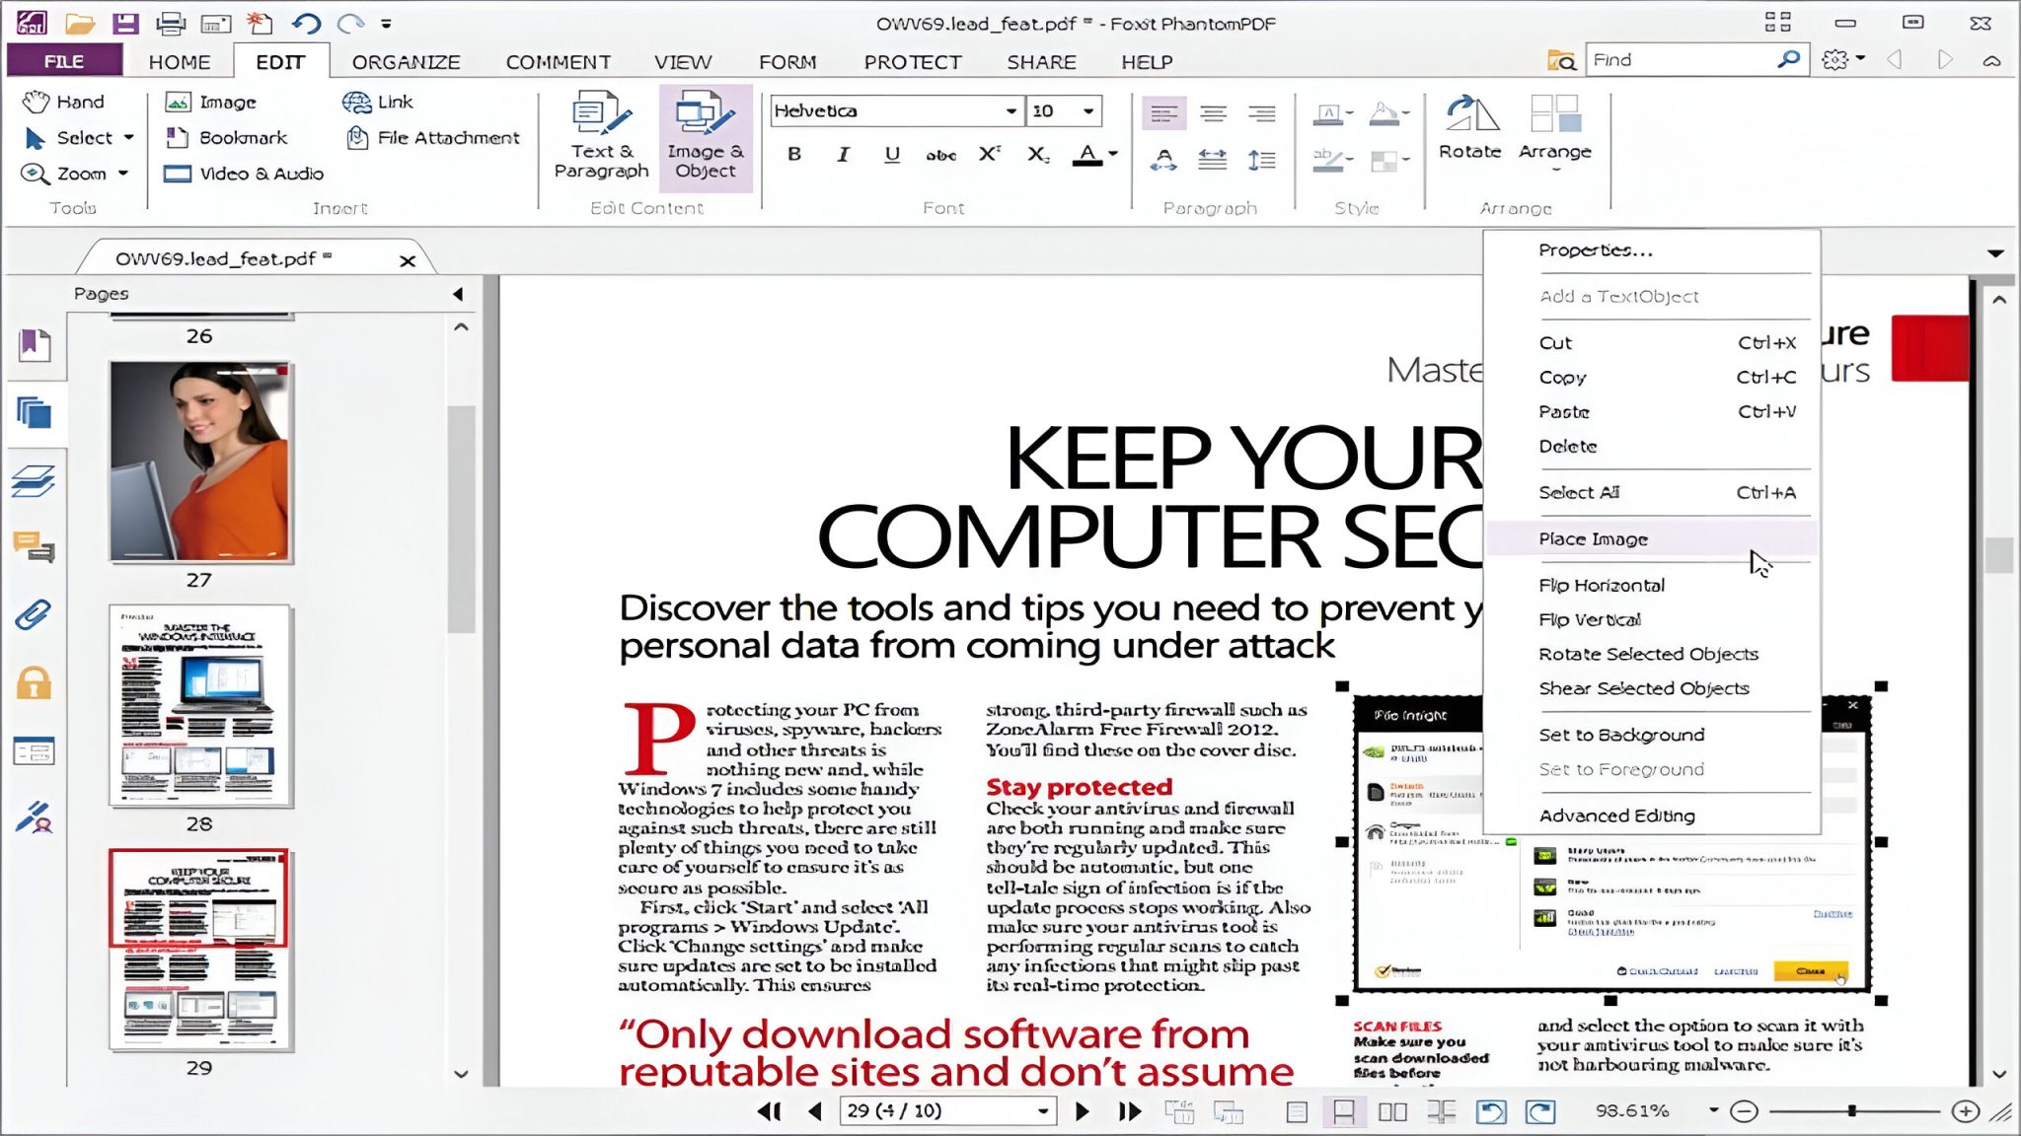Activate the Zoom tool
This screenshot has height=1136, width=2021.
pos(77,174)
